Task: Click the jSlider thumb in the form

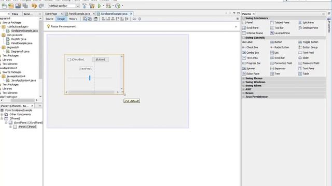Action: point(90,78)
